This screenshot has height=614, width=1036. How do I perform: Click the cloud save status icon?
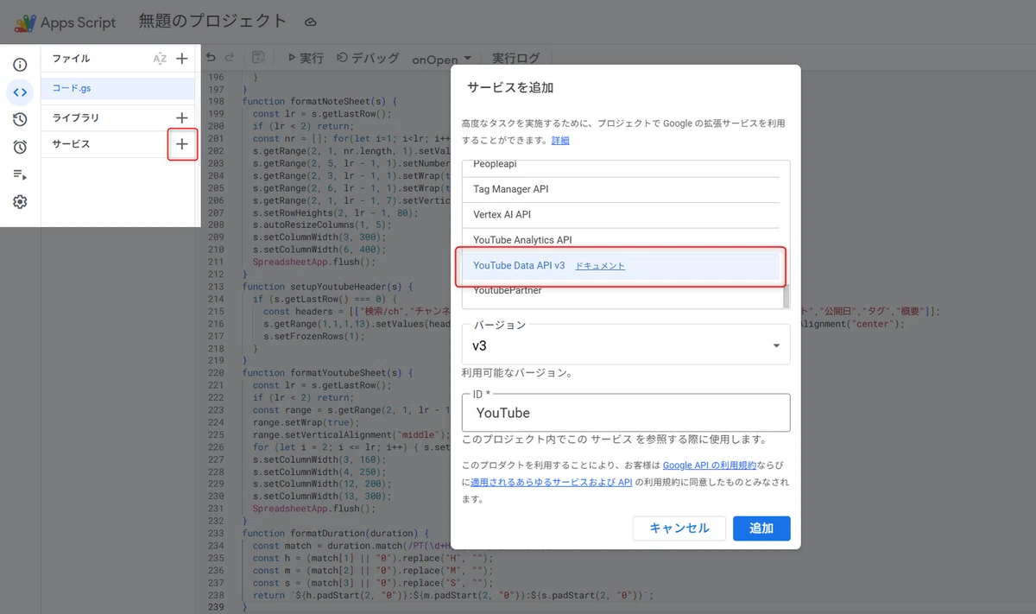311,22
